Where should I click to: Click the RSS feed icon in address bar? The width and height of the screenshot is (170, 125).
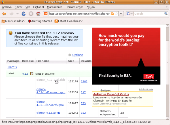point(112,14)
